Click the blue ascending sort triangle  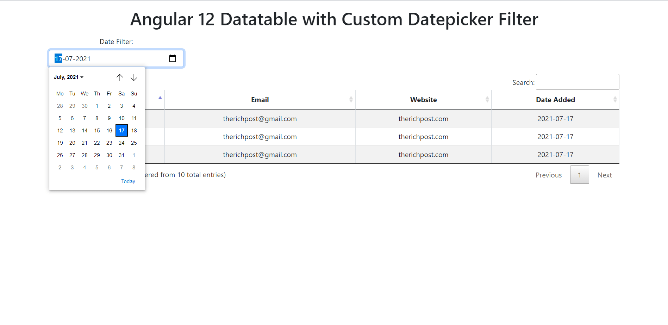pyautogui.click(x=160, y=98)
